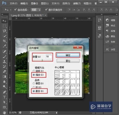The image size is (119, 115).
Task: Click the 数量 amount slider handle
Action: click(x=42, y=60)
